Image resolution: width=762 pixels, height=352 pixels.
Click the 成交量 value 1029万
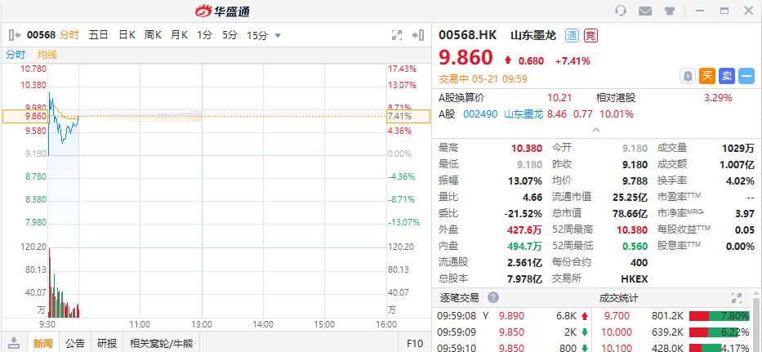pos(738,149)
